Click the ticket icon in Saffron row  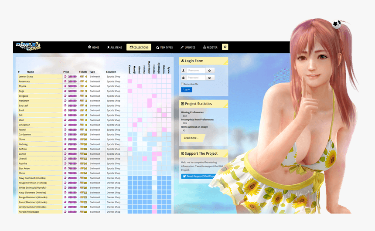pyautogui.click(x=82, y=149)
